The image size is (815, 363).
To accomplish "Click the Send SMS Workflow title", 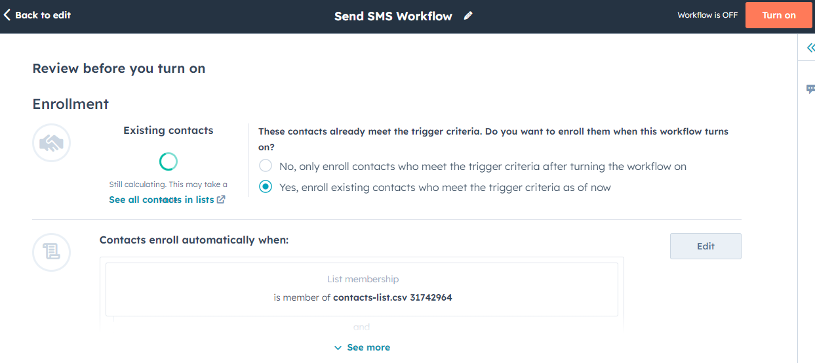I will [x=393, y=16].
